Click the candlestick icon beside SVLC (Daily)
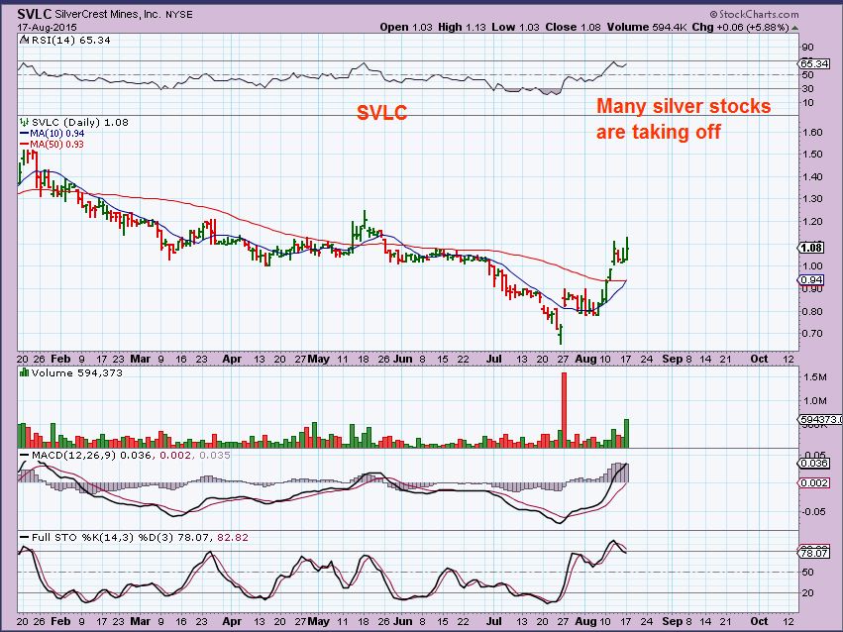 [x=24, y=123]
